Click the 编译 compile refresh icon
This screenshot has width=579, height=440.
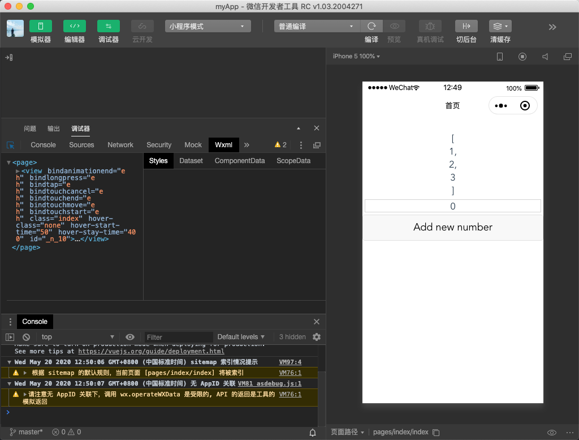tap(371, 26)
